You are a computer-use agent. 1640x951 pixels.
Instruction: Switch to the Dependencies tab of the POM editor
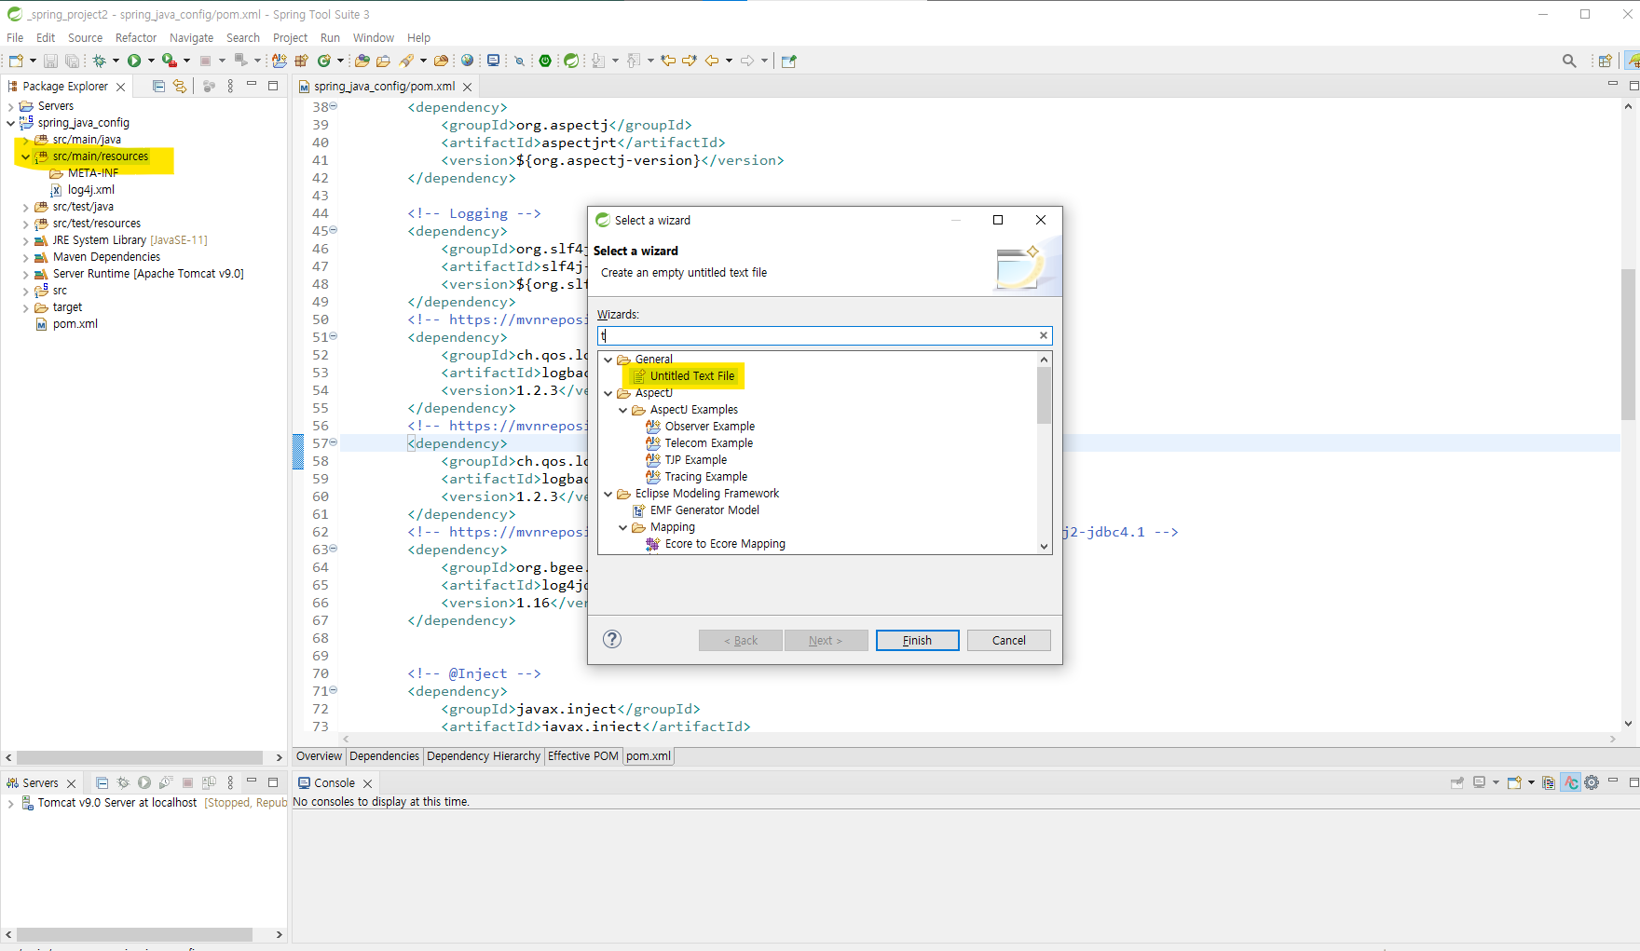384,756
